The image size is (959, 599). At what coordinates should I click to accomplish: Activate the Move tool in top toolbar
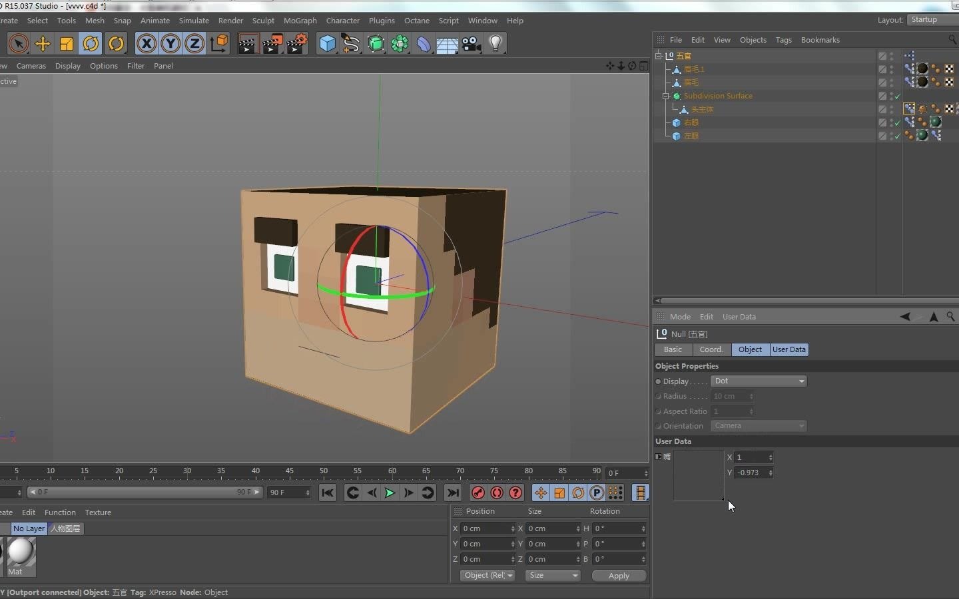click(43, 44)
